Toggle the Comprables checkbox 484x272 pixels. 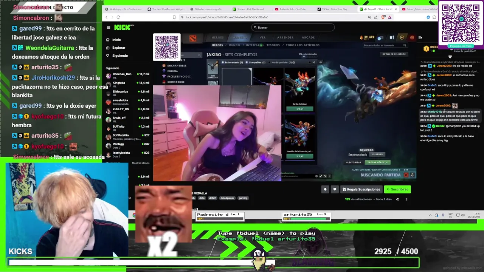[x=247, y=62]
